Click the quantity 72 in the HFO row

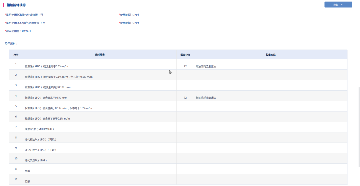click(185, 66)
